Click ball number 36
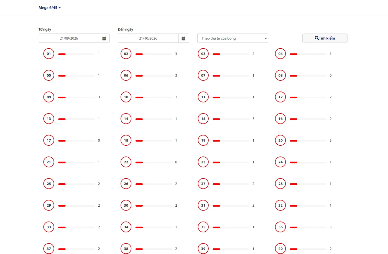388x254 pixels. coord(280,227)
